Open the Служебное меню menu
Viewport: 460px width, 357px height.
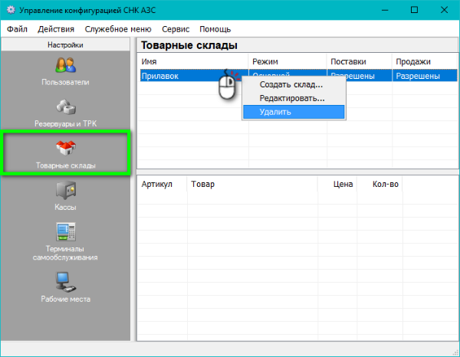118,29
